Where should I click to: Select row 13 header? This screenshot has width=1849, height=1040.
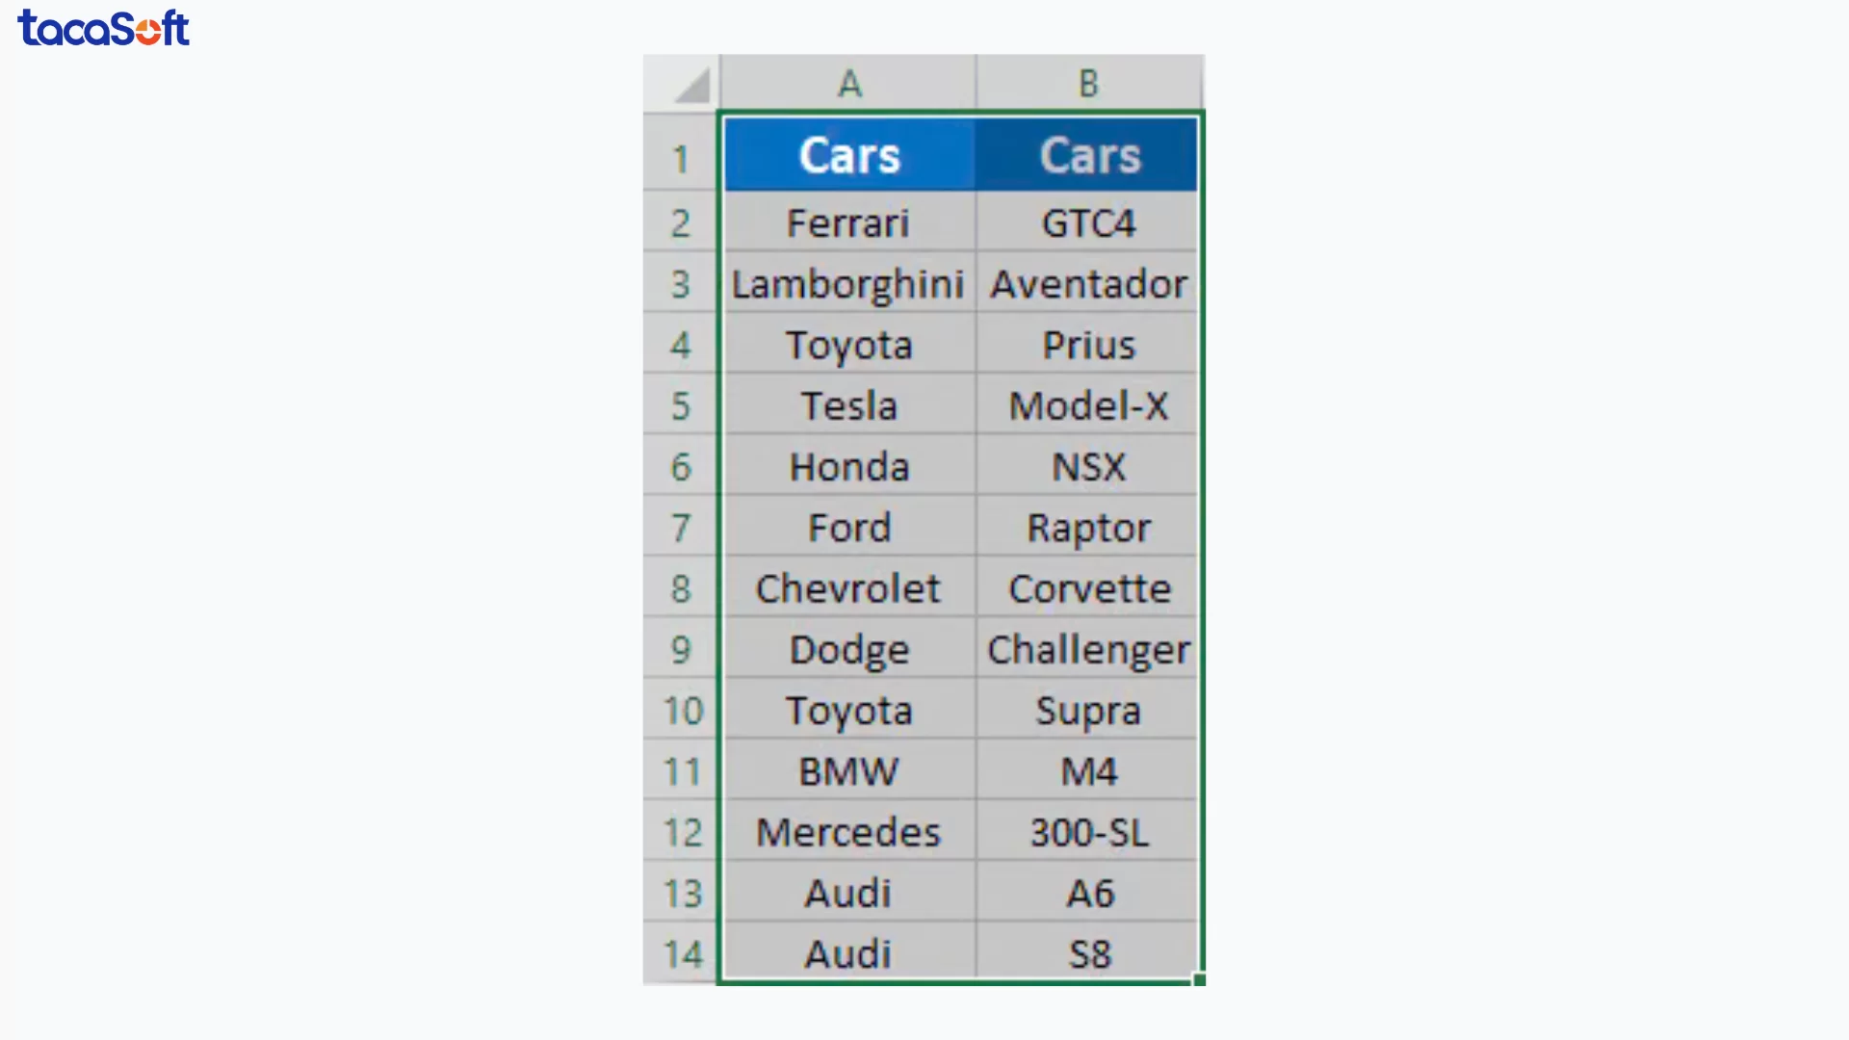(x=680, y=892)
